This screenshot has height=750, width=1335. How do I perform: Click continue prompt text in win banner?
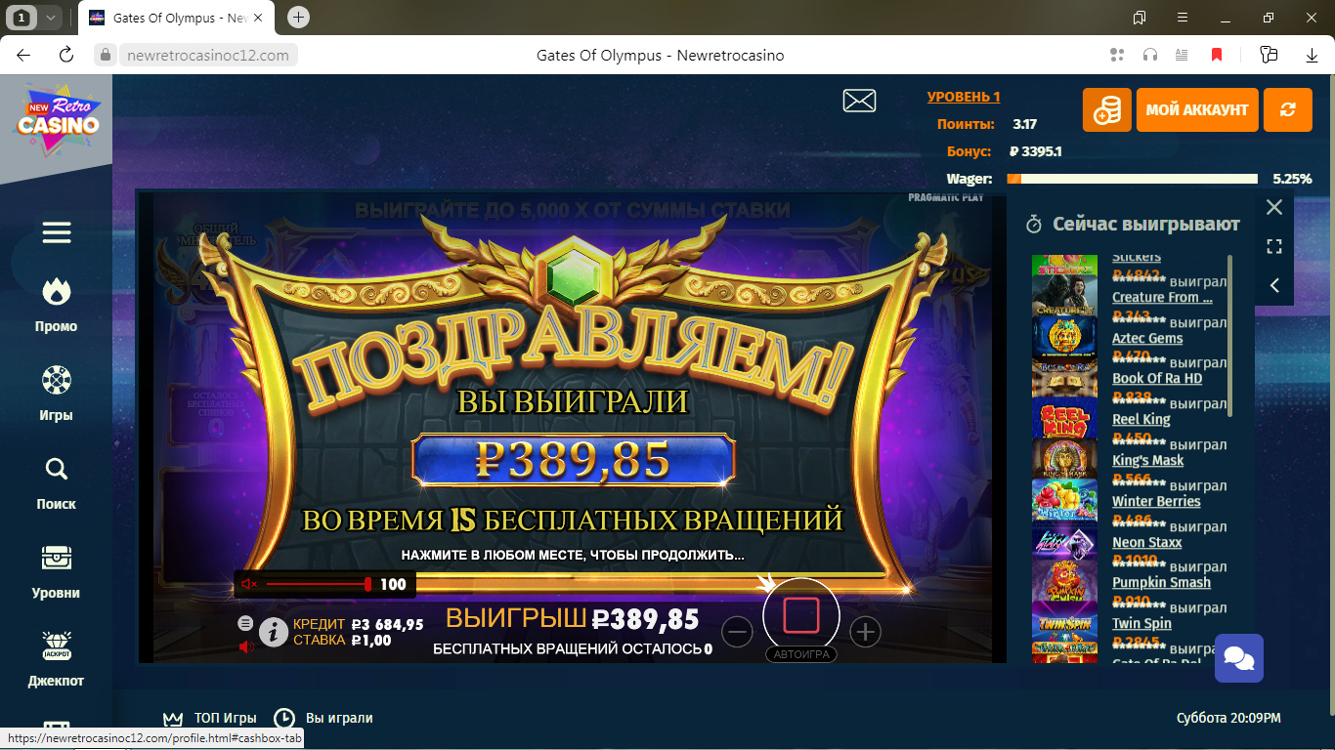pos(573,555)
